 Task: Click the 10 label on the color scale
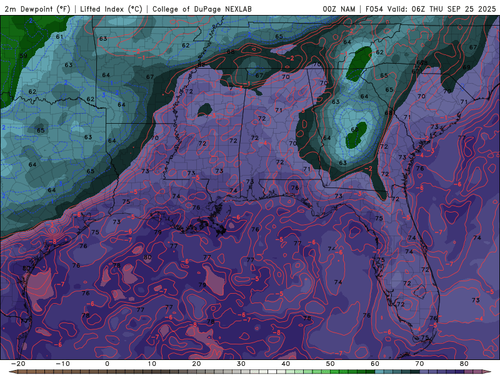point(152,364)
